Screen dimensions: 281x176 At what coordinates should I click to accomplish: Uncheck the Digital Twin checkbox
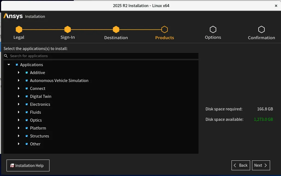coord(27,96)
